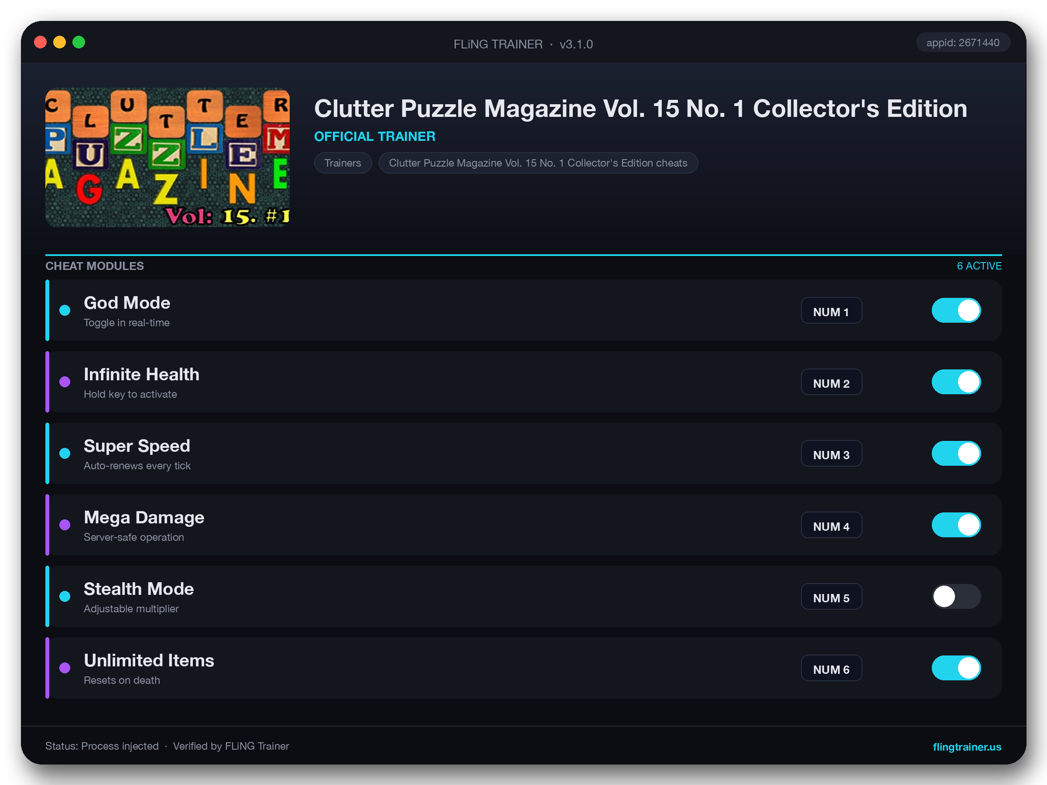Viewport: 1047px width, 785px height.
Task: Click the Hold key to activate description
Action: pos(130,394)
